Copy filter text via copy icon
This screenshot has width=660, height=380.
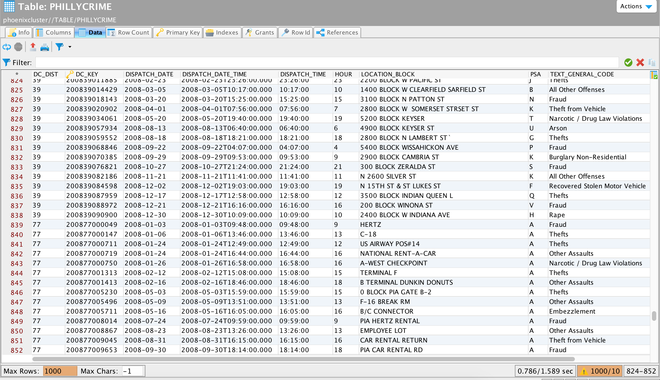pyautogui.click(x=652, y=62)
